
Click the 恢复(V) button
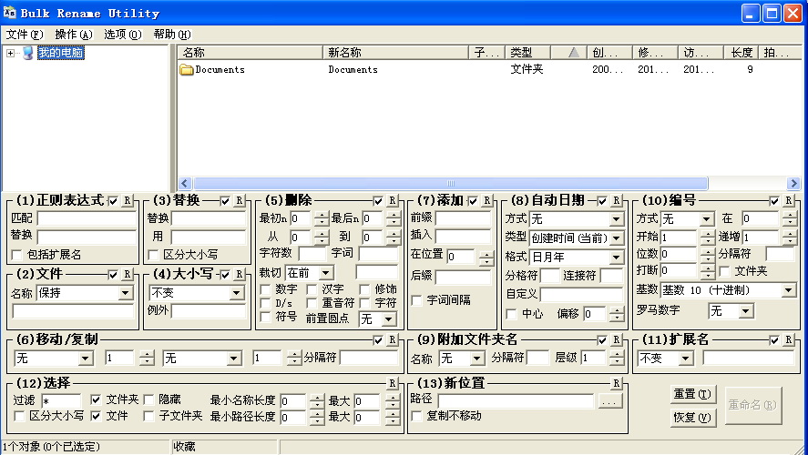coord(692,418)
